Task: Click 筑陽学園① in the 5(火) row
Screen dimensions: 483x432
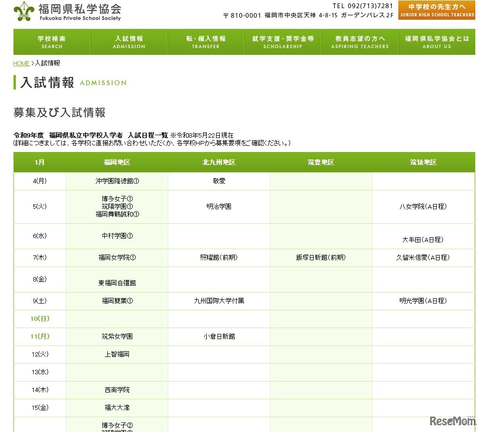Action: point(117,206)
